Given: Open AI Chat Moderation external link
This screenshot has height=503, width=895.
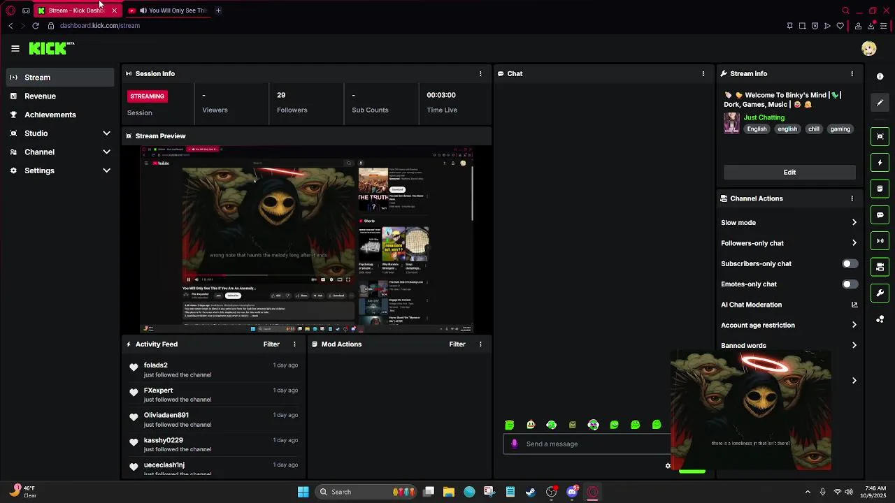Looking at the screenshot, I should pyautogui.click(x=854, y=305).
